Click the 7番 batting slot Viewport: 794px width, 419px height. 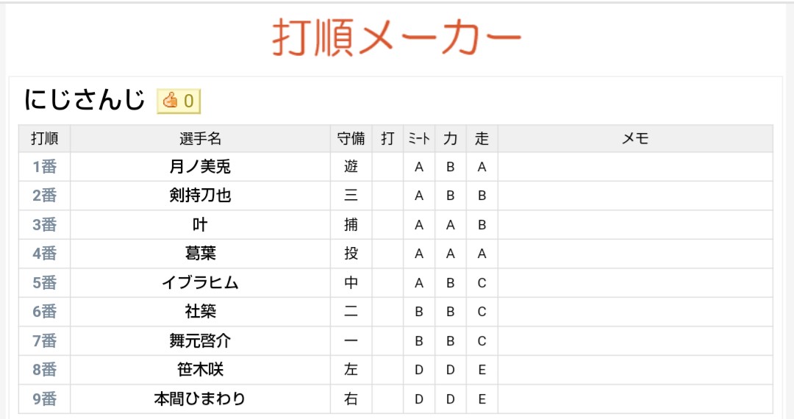coord(45,340)
